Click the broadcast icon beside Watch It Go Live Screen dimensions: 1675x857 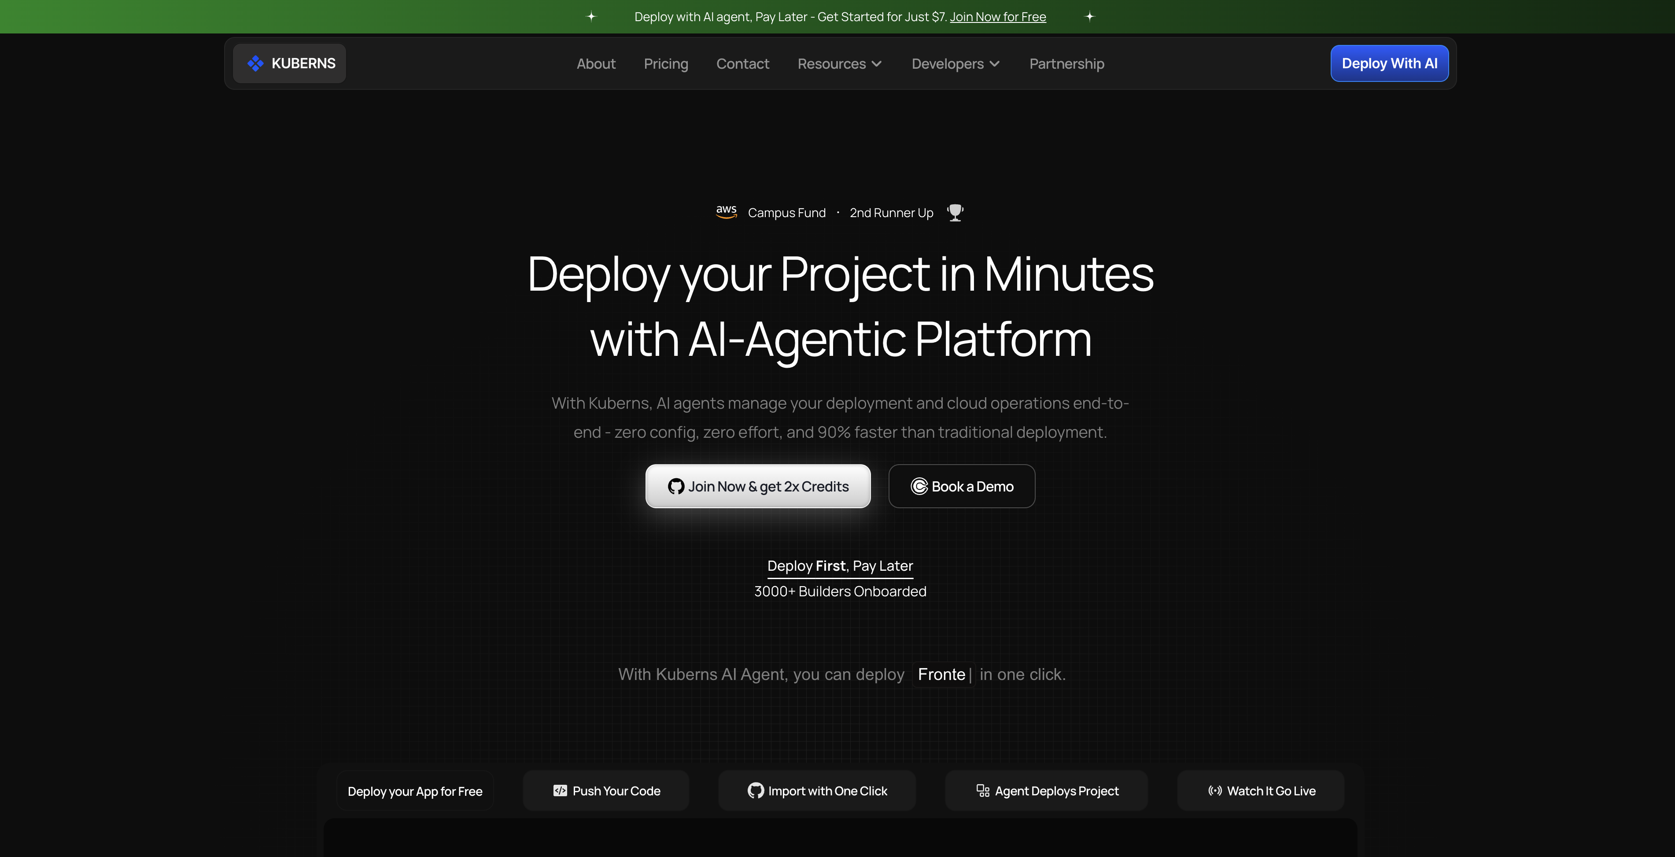1214,791
